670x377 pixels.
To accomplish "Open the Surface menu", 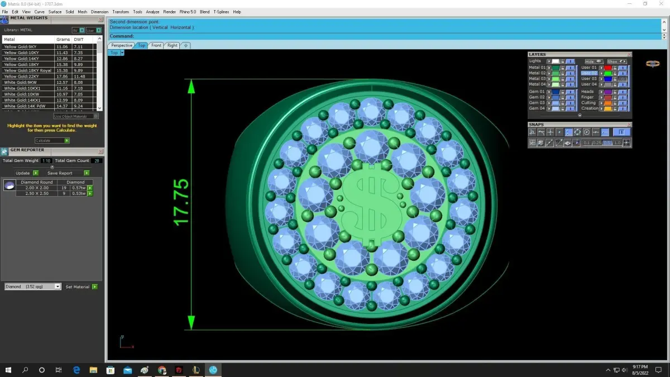I will (55, 12).
